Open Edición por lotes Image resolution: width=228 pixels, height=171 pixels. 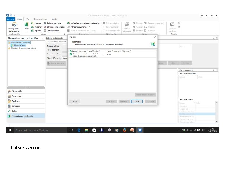pos(52,23)
